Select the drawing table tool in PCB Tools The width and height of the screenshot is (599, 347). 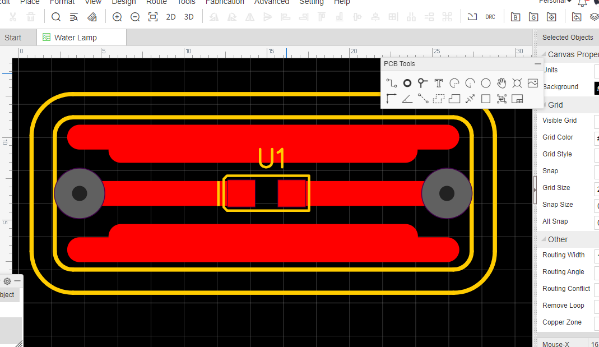(517, 99)
